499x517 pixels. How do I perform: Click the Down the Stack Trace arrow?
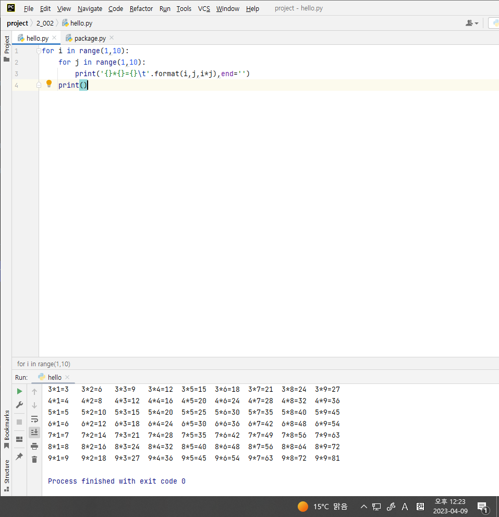click(34, 405)
